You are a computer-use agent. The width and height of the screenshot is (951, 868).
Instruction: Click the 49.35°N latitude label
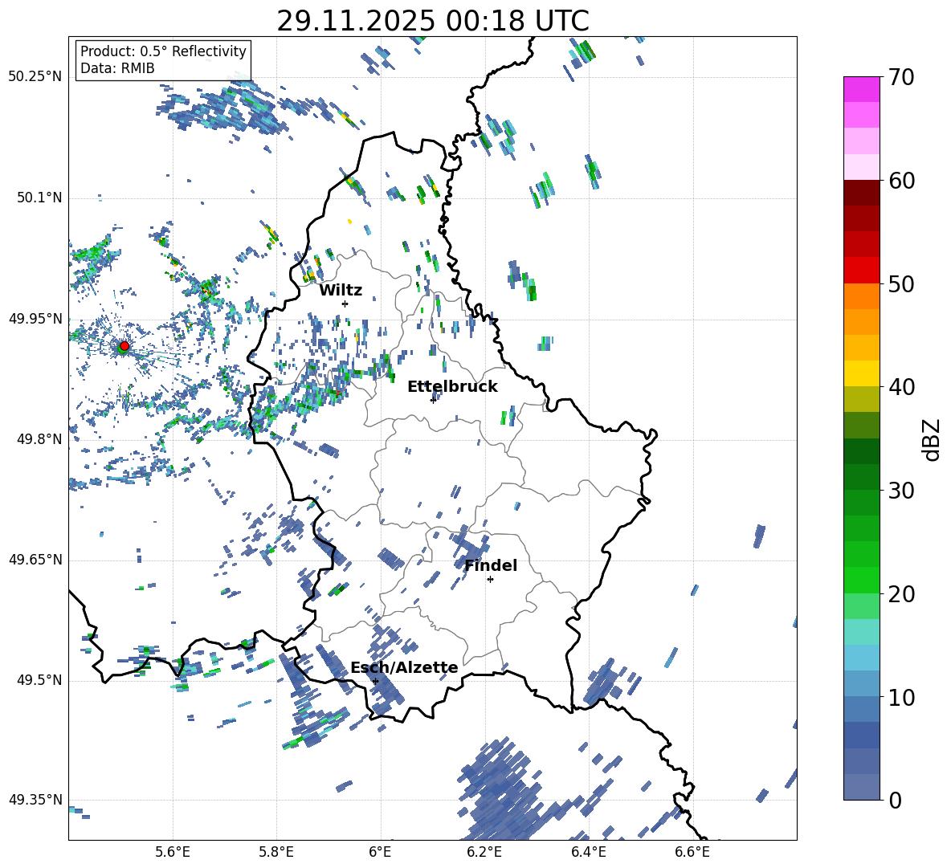35,800
